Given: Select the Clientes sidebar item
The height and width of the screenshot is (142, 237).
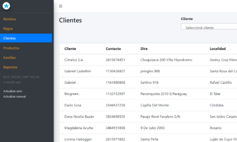Looking at the screenshot, I should click(x=26, y=38).
